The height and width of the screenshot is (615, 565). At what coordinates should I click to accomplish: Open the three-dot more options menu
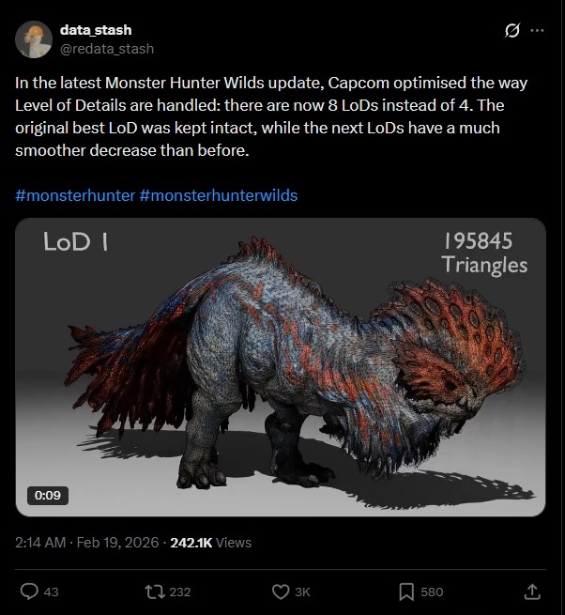(x=537, y=31)
